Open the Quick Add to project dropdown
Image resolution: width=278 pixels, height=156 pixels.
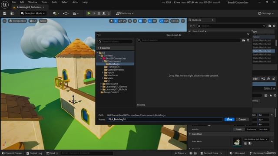[56, 13]
